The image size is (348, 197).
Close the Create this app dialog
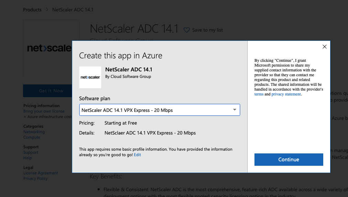[325, 47]
